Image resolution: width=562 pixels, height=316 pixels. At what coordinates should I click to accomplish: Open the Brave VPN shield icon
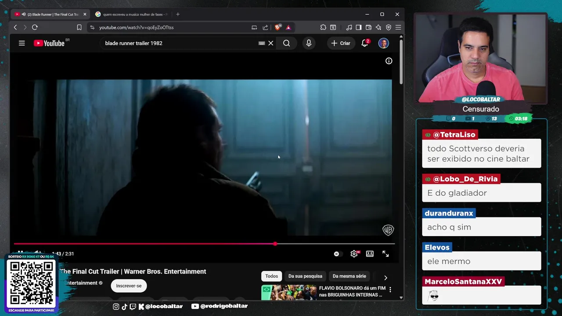[389, 27]
